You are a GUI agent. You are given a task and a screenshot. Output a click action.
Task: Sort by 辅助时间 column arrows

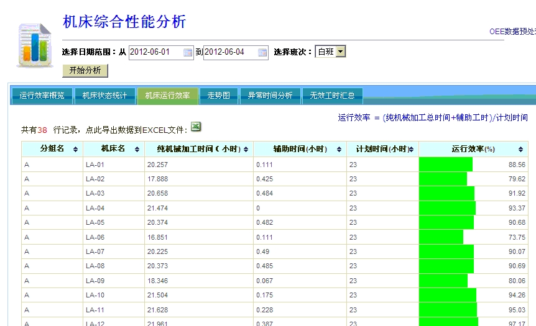[x=339, y=149]
